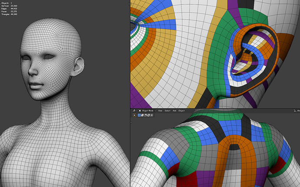This screenshot has width=300, height=187.
Task: Choose the Extend Selection mode icon
Action: (x=142, y=115)
